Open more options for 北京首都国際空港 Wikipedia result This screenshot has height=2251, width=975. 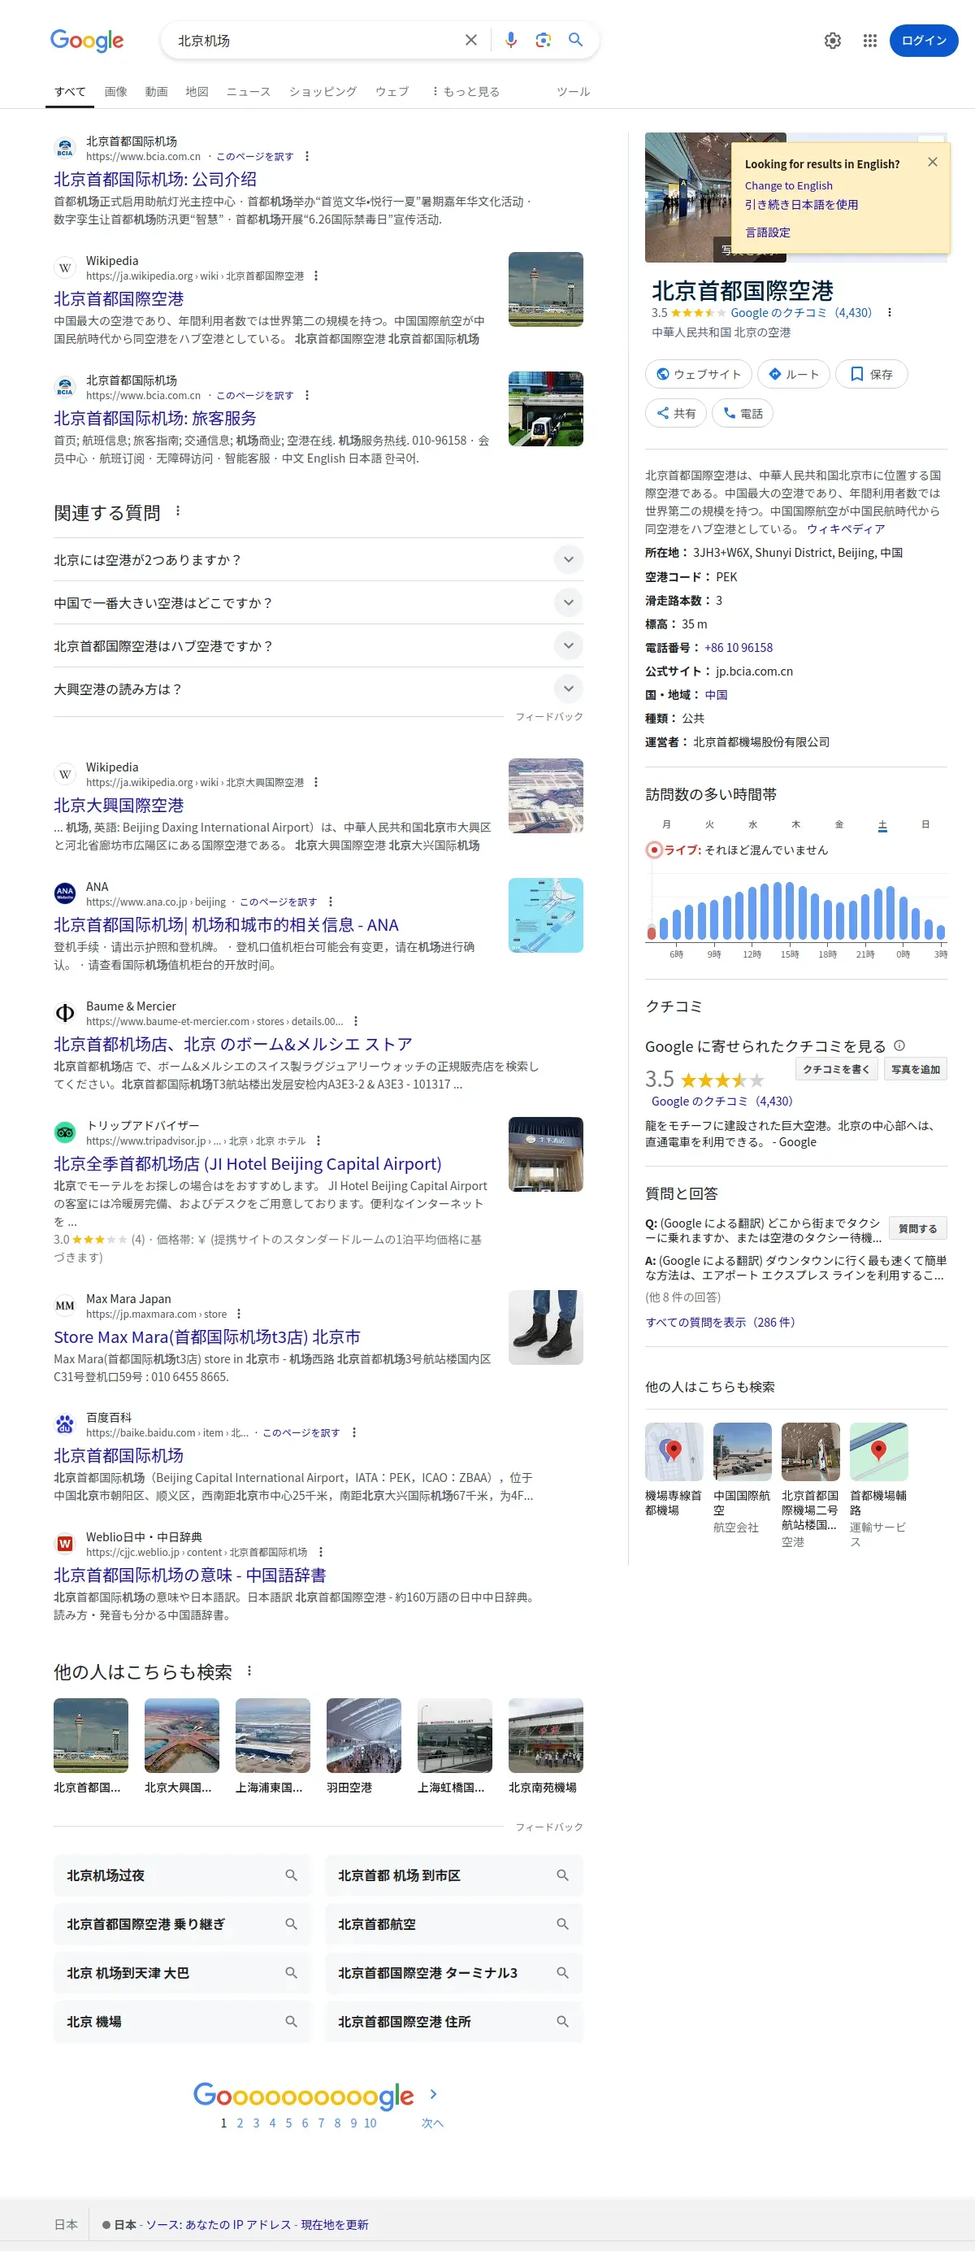(316, 276)
